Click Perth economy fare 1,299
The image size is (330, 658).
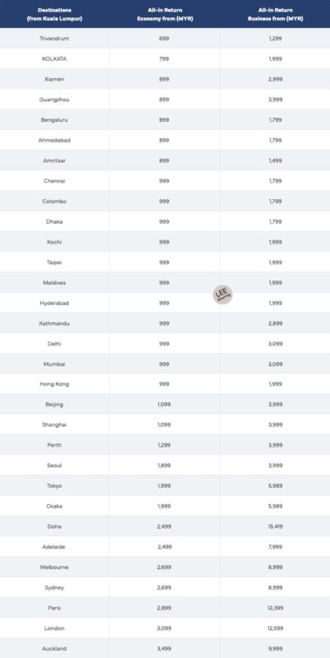[164, 445]
